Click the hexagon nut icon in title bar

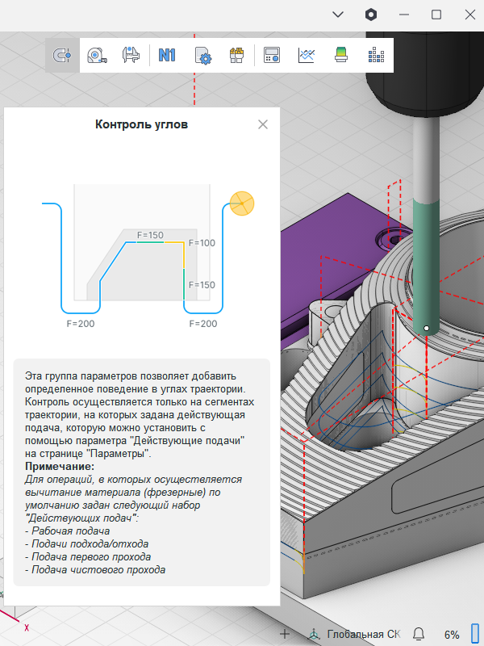pyautogui.click(x=371, y=15)
